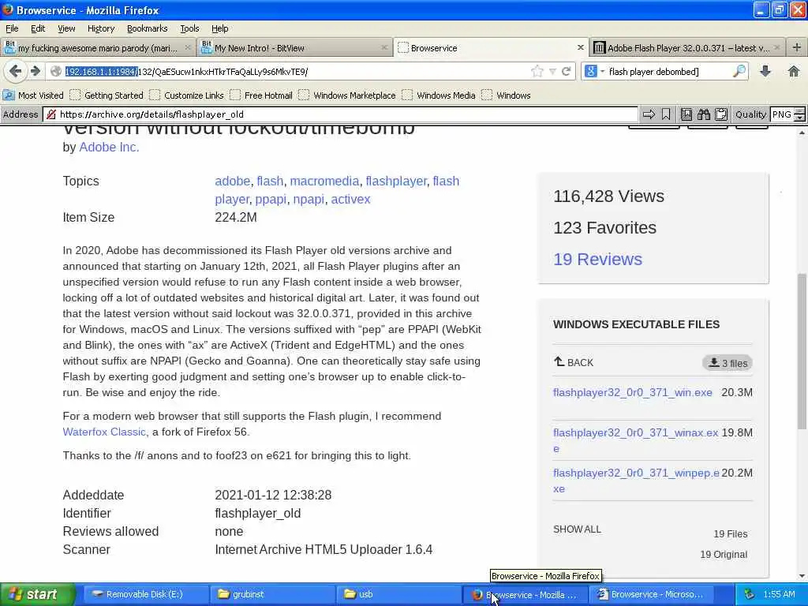
Task: Click the Quality PNG value field
Action: (782, 114)
